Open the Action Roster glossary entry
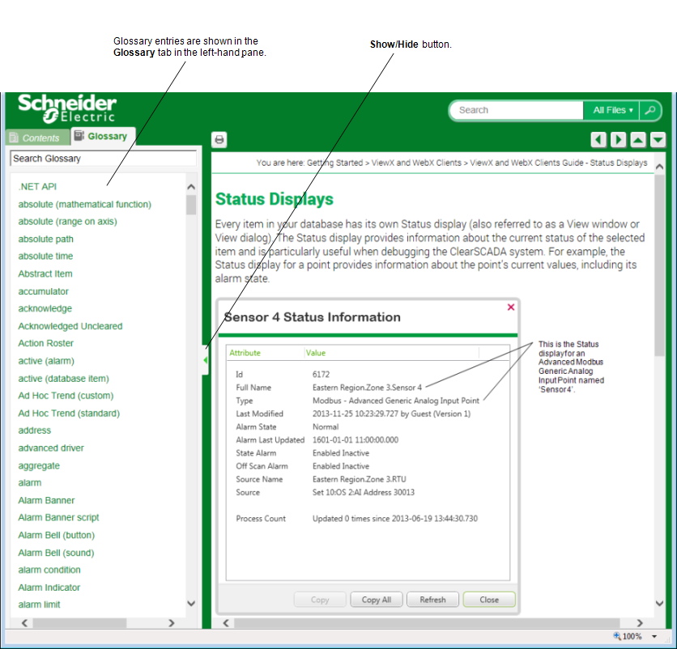The width and height of the screenshot is (677, 649). coord(46,343)
